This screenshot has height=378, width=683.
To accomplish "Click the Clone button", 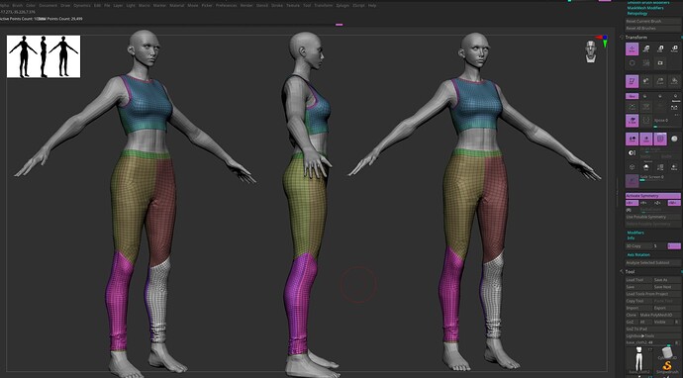I will click(x=632, y=315).
